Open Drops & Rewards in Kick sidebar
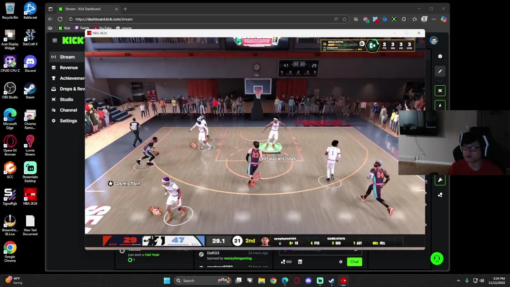 [67, 89]
